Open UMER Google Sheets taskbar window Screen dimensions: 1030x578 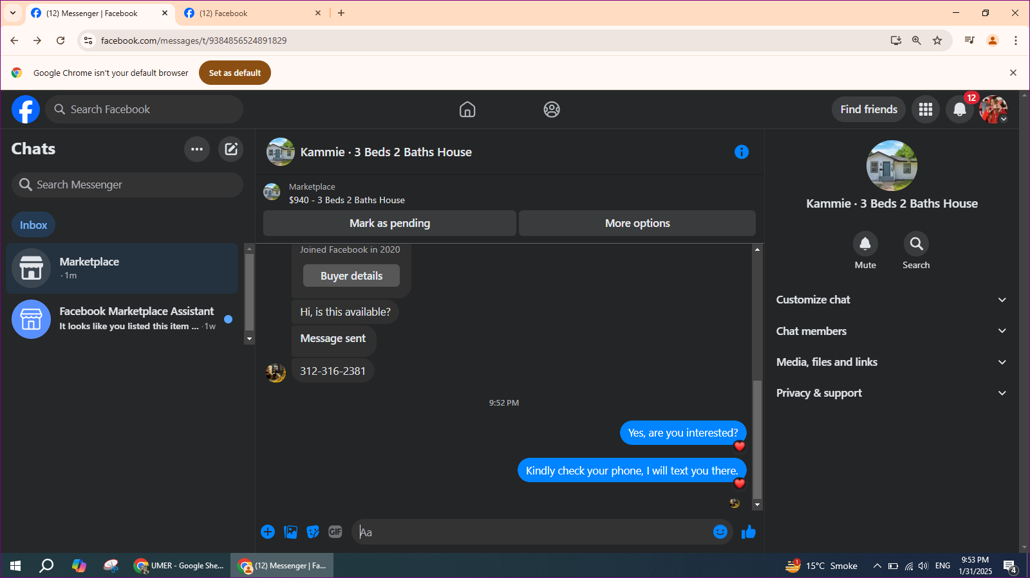point(179,566)
